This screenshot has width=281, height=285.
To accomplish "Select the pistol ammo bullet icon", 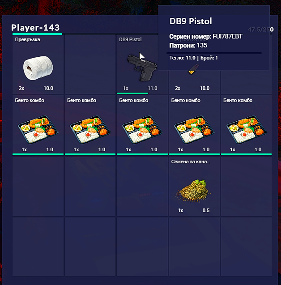I will pyautogui.click(x=193, y=69).
